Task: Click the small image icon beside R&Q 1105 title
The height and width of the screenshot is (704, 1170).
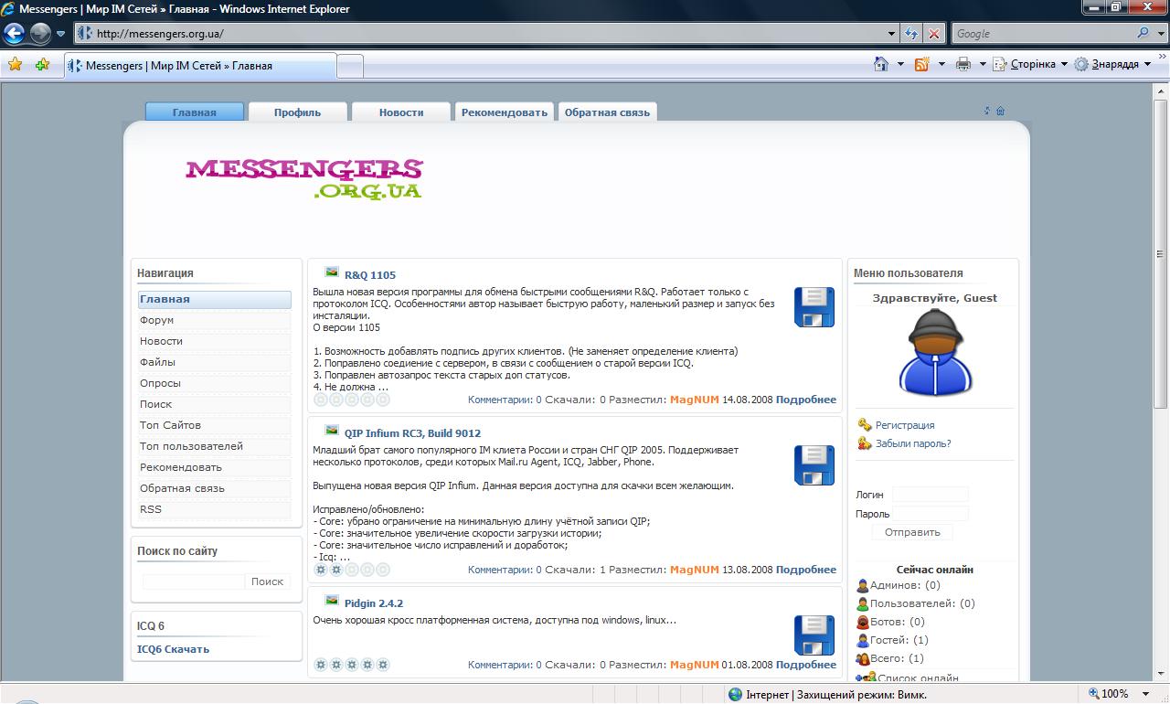Action: click(332, 272)
